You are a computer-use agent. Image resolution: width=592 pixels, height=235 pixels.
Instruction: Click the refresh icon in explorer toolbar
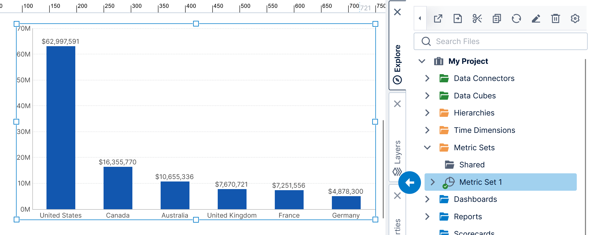coord(516,19)
